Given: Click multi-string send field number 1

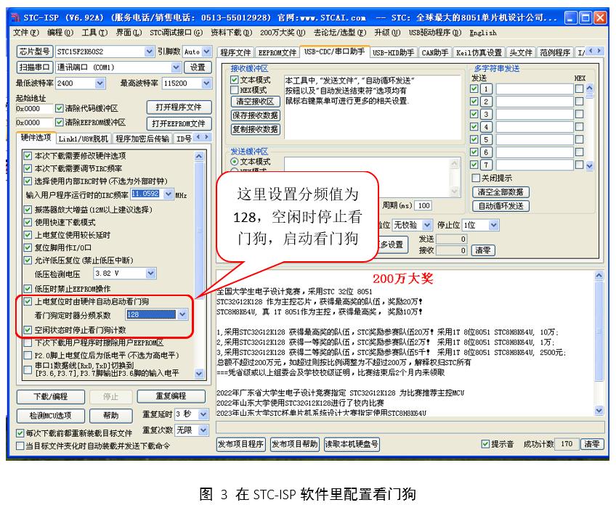Looking at the screenshot, I should (535, 89).
